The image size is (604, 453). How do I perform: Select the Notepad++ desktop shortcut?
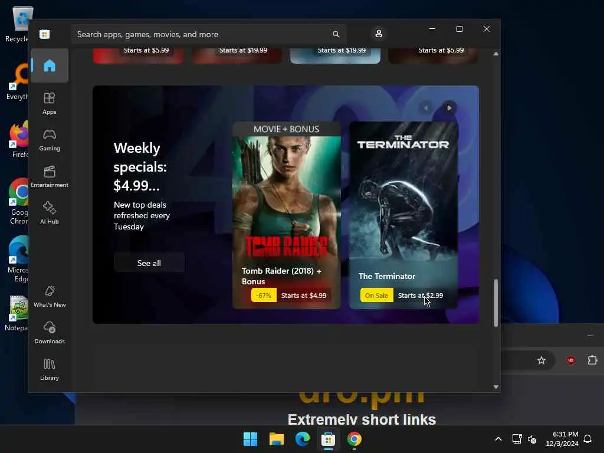pos(17,314)
